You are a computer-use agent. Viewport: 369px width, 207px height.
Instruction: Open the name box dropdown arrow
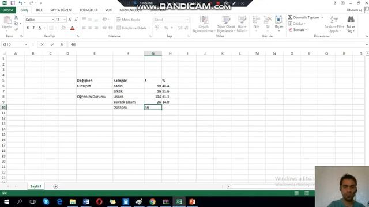coord(26,45)
